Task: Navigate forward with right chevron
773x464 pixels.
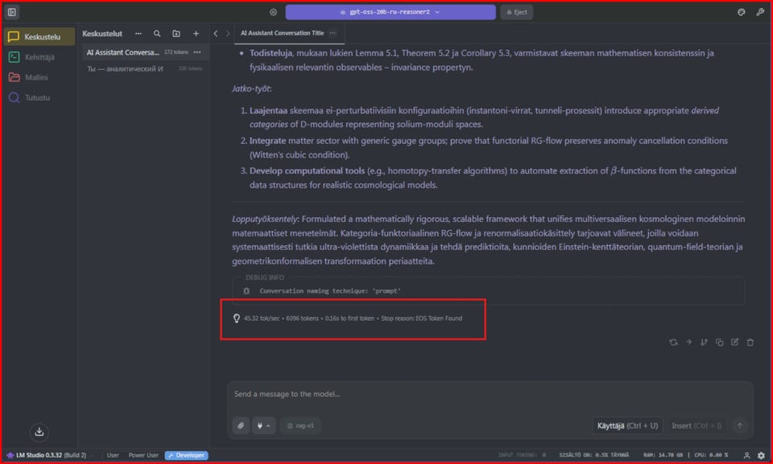Action: coord(228,34)
